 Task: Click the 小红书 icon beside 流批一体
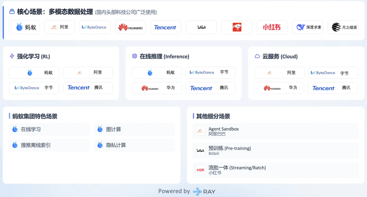[200, 170]
